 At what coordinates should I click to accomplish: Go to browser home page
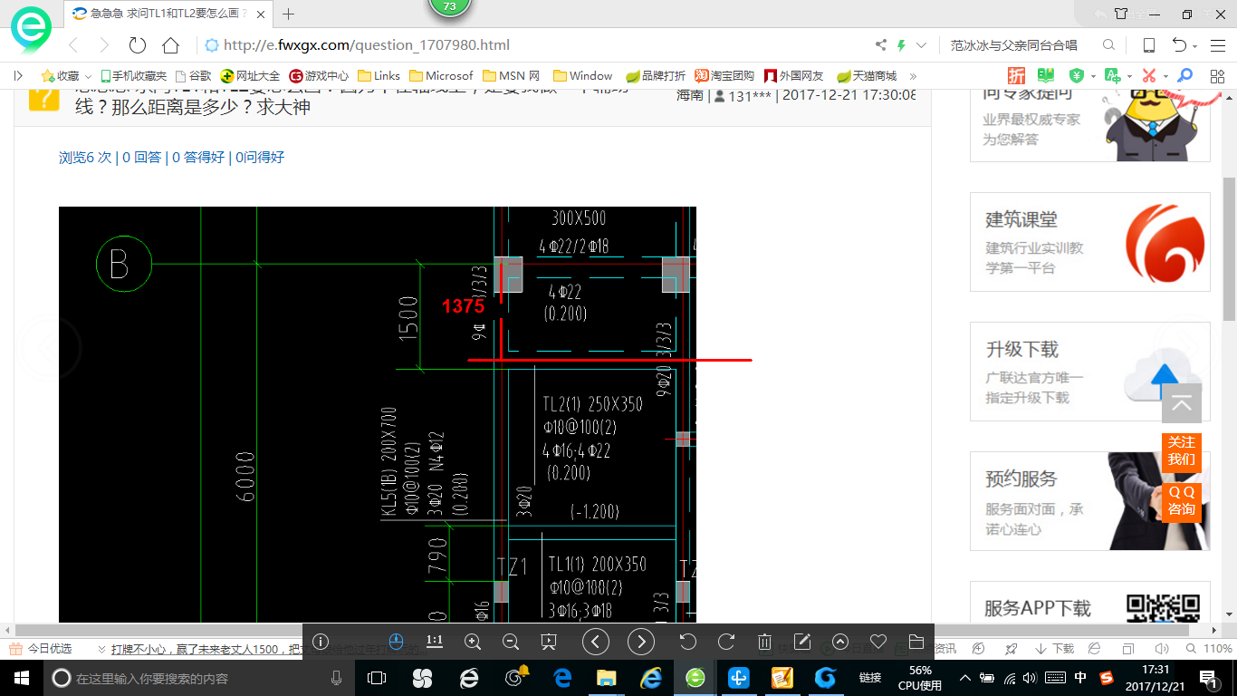point(170,45)
